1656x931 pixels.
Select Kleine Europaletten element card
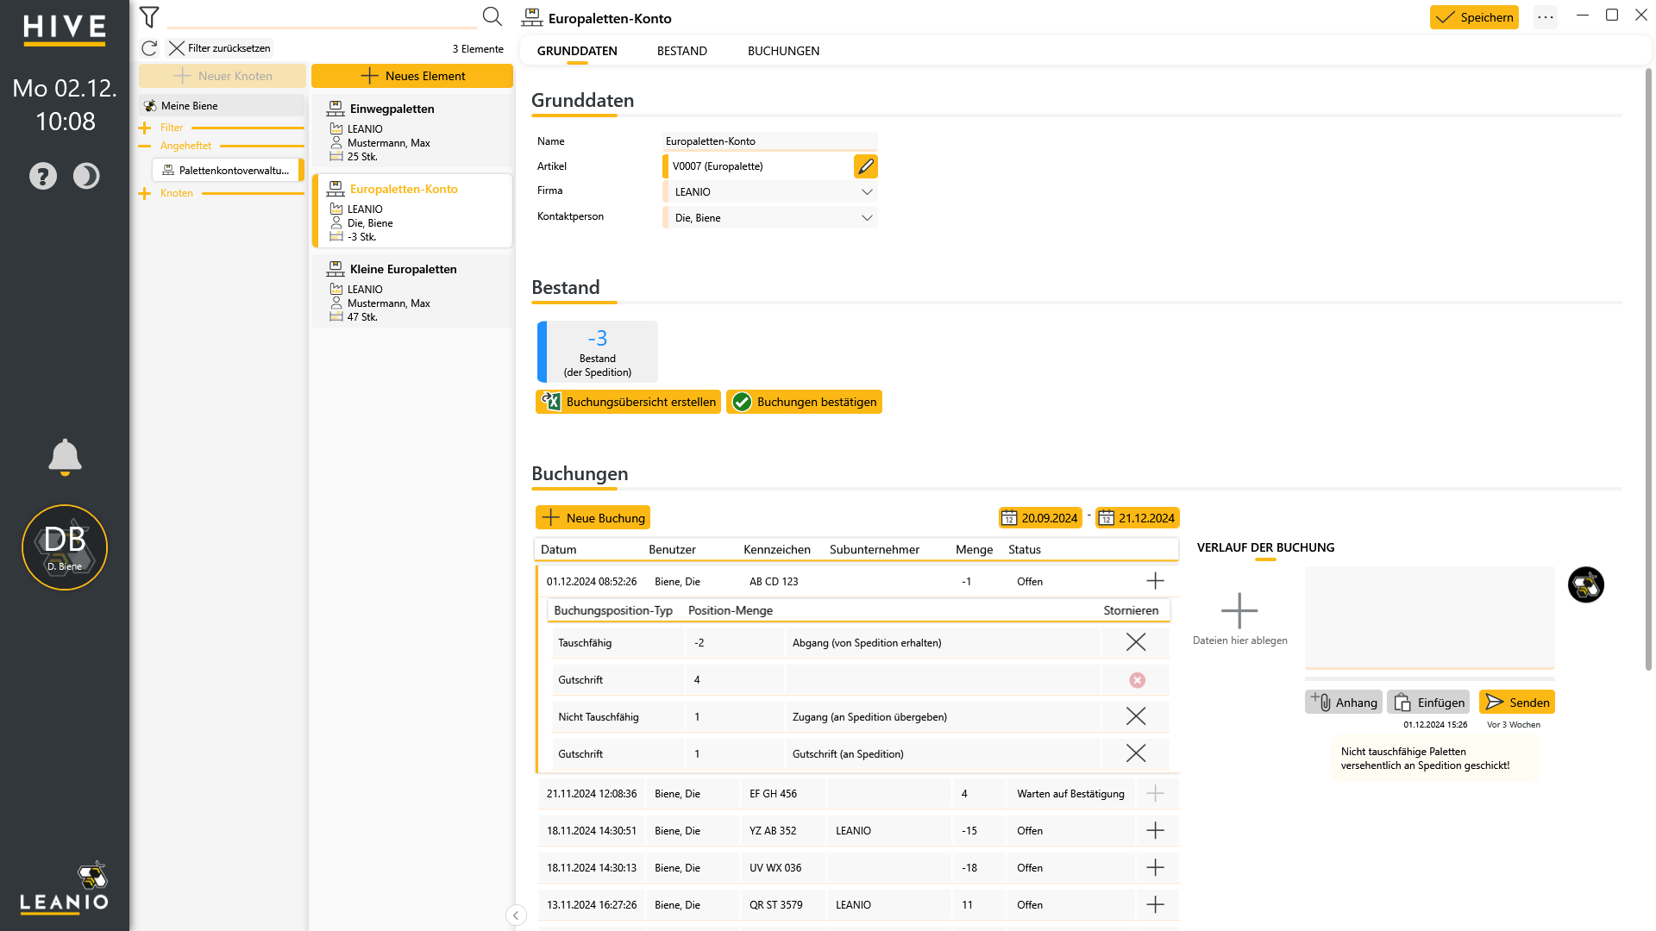[412, 291]
